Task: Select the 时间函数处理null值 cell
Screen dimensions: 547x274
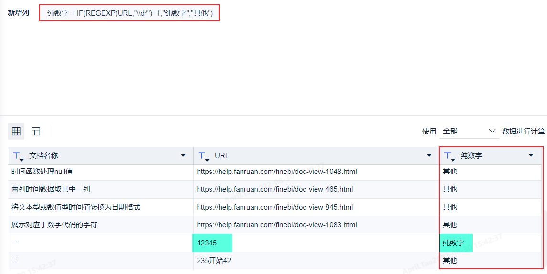Action: 42,172
